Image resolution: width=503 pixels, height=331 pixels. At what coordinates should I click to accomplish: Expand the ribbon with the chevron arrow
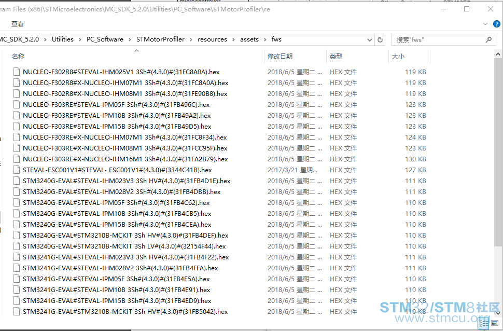[x=485, y=24]
